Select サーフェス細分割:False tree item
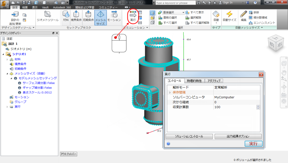Viewport: 288px width, 163px height. click(x=39, y=83)
